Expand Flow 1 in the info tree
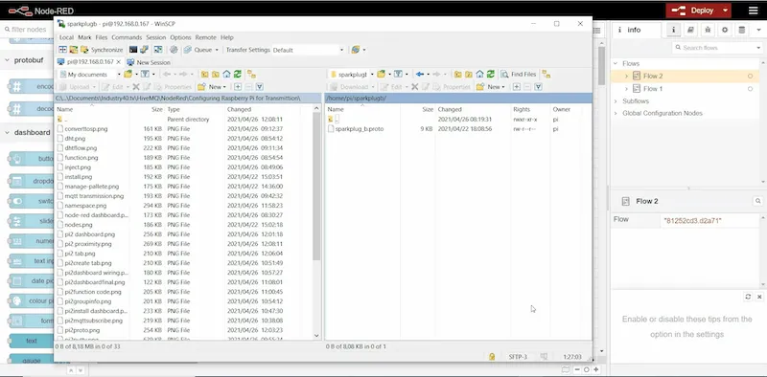 point(626,89)
